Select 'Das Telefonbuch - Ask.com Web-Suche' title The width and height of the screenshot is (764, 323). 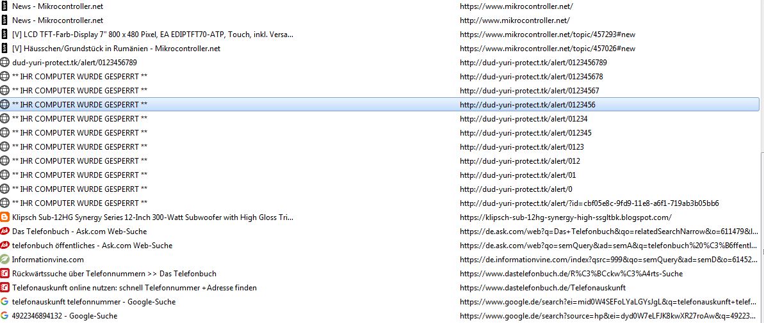79,232
